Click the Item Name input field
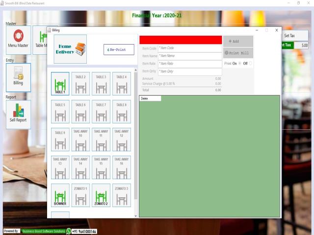This screenshot has height=235, width=314. point(190,56)
